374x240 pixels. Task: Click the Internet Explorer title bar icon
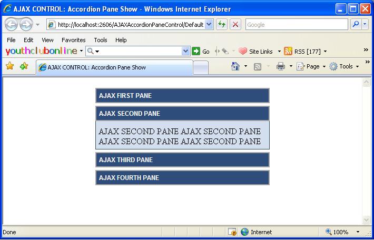click(x=7, y=9)
